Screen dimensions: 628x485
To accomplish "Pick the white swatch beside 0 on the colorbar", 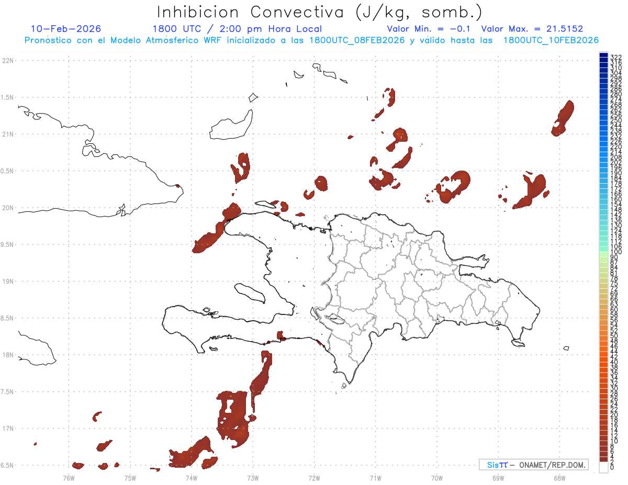I will (603, 467).
